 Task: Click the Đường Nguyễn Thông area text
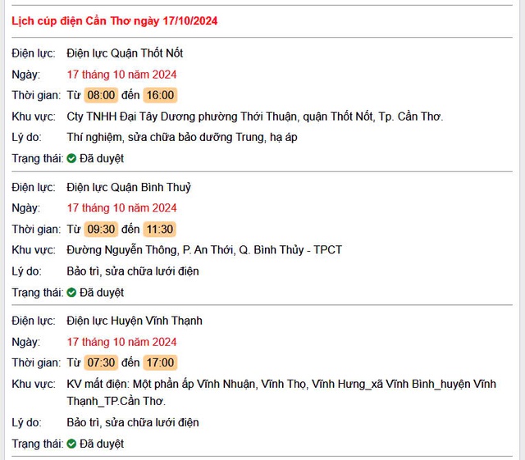(x=204, y=250)
